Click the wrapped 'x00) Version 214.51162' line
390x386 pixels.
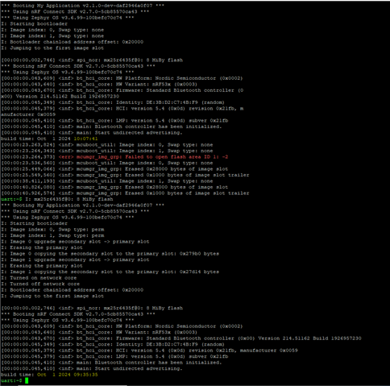coord(60,96)
